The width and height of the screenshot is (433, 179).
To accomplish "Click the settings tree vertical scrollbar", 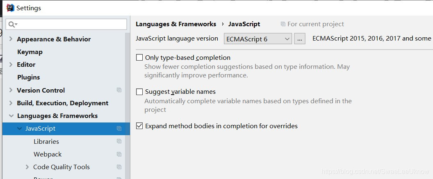I will 127,106.
